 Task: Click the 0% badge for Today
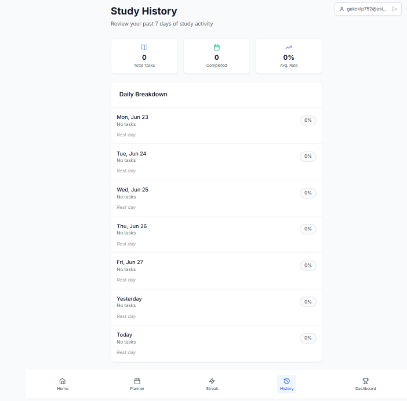point(308,338)
